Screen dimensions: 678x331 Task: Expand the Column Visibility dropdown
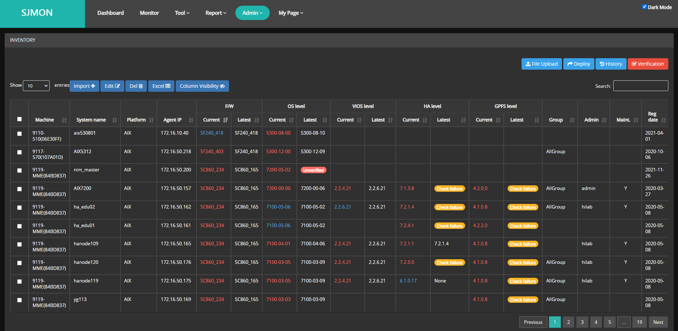click(x=202, y=86)
